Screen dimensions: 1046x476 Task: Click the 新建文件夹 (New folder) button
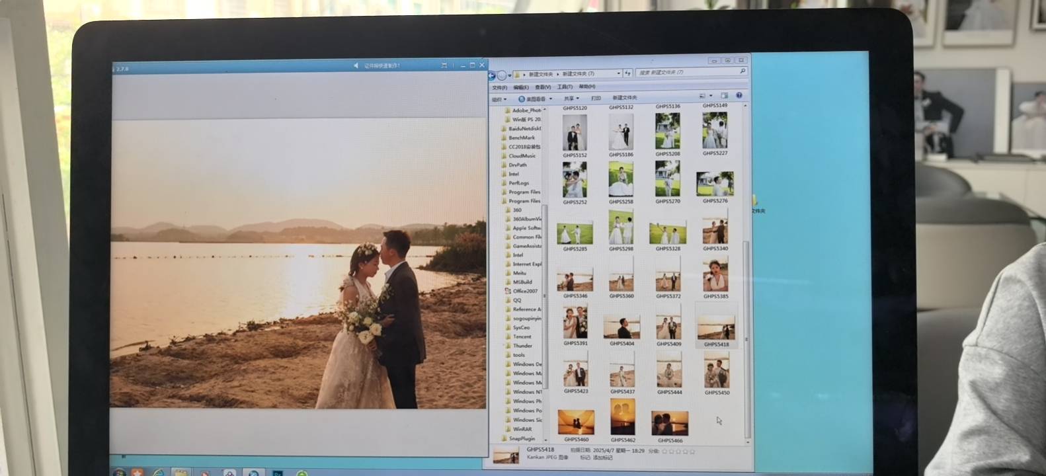tap(625, 98)
